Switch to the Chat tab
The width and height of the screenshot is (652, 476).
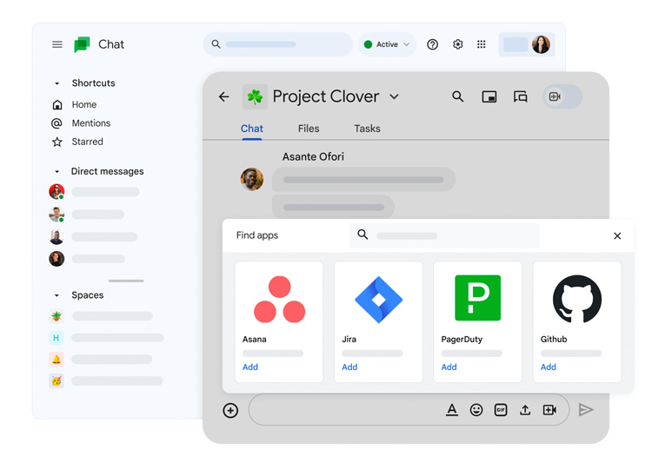[252, 129]
